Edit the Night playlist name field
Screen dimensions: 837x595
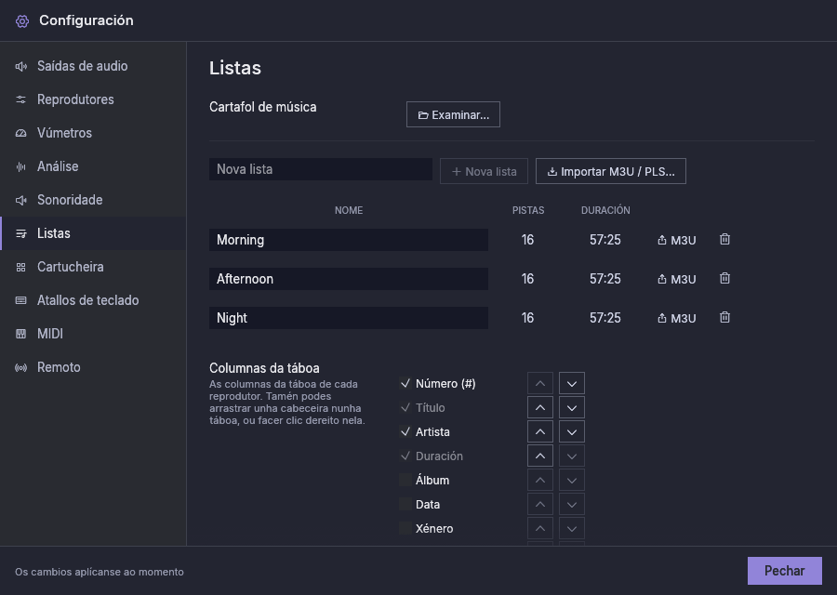[349, 318]
